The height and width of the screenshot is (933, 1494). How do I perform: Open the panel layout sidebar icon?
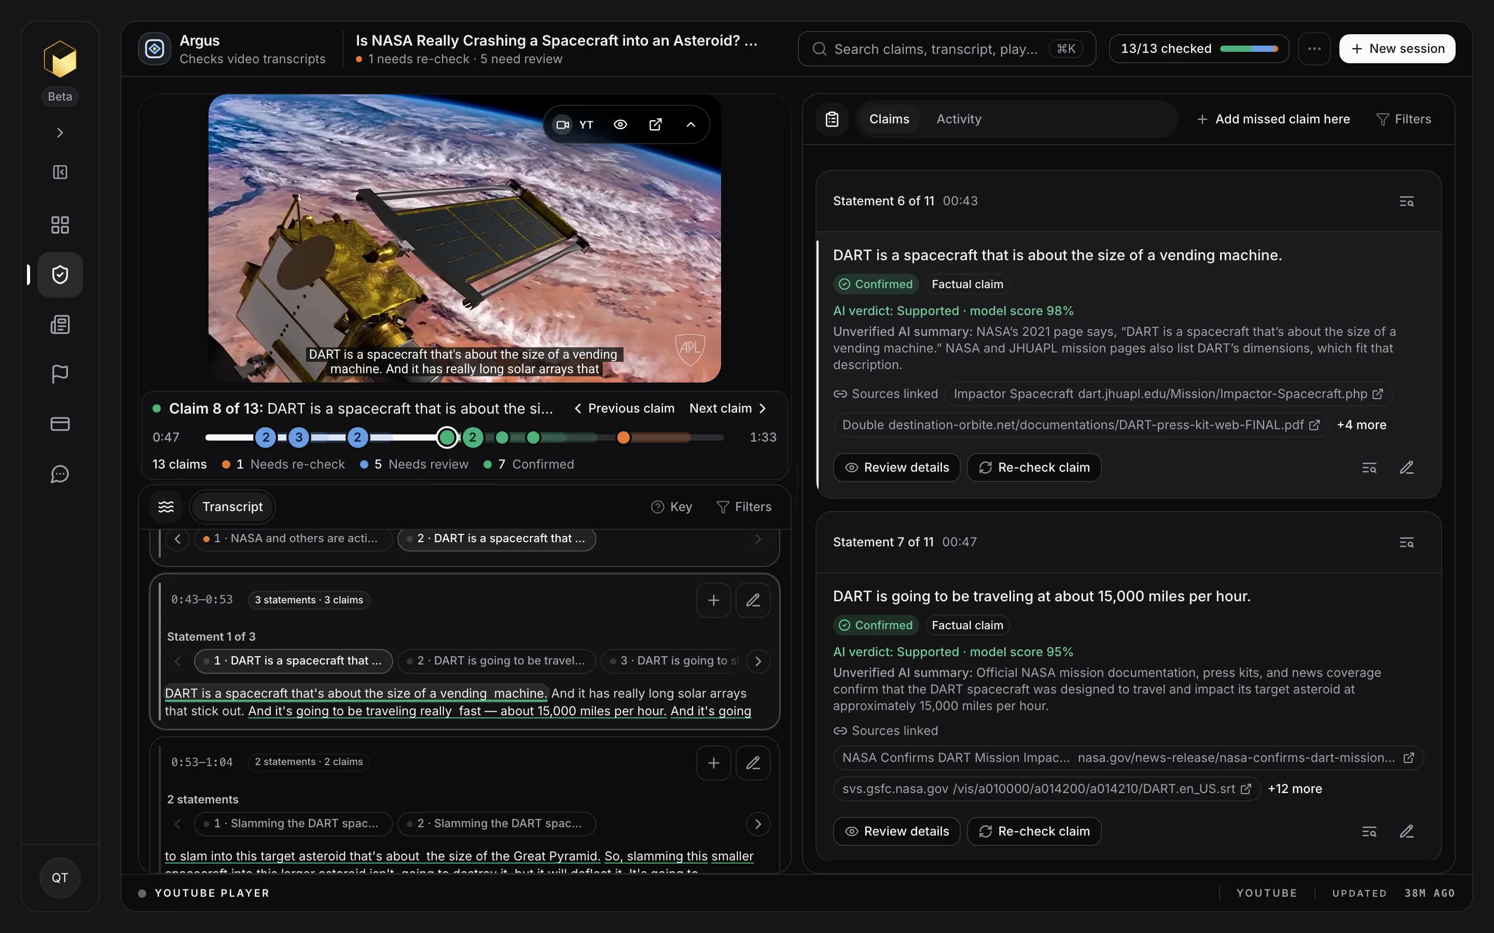tap(60, 172)
